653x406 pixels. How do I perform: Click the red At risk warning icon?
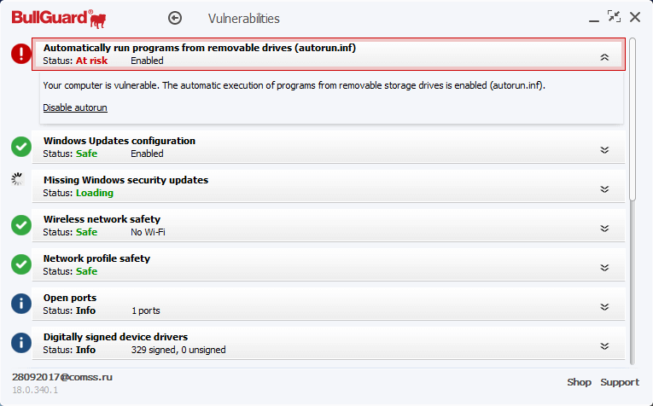tap(21, 55)
